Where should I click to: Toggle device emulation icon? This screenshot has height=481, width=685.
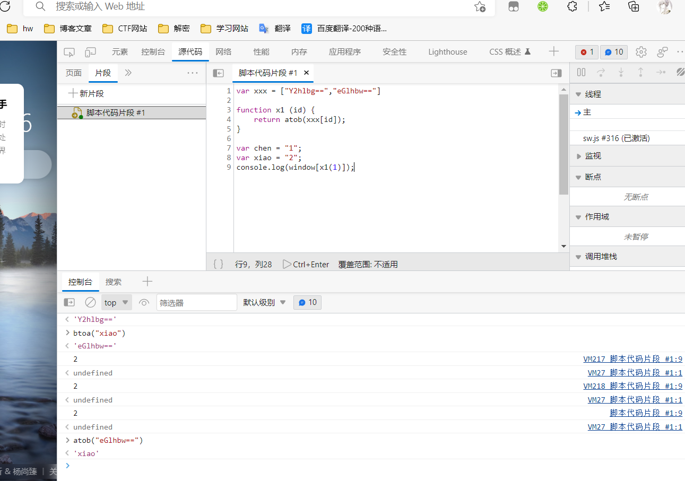[x=91, y=52]
